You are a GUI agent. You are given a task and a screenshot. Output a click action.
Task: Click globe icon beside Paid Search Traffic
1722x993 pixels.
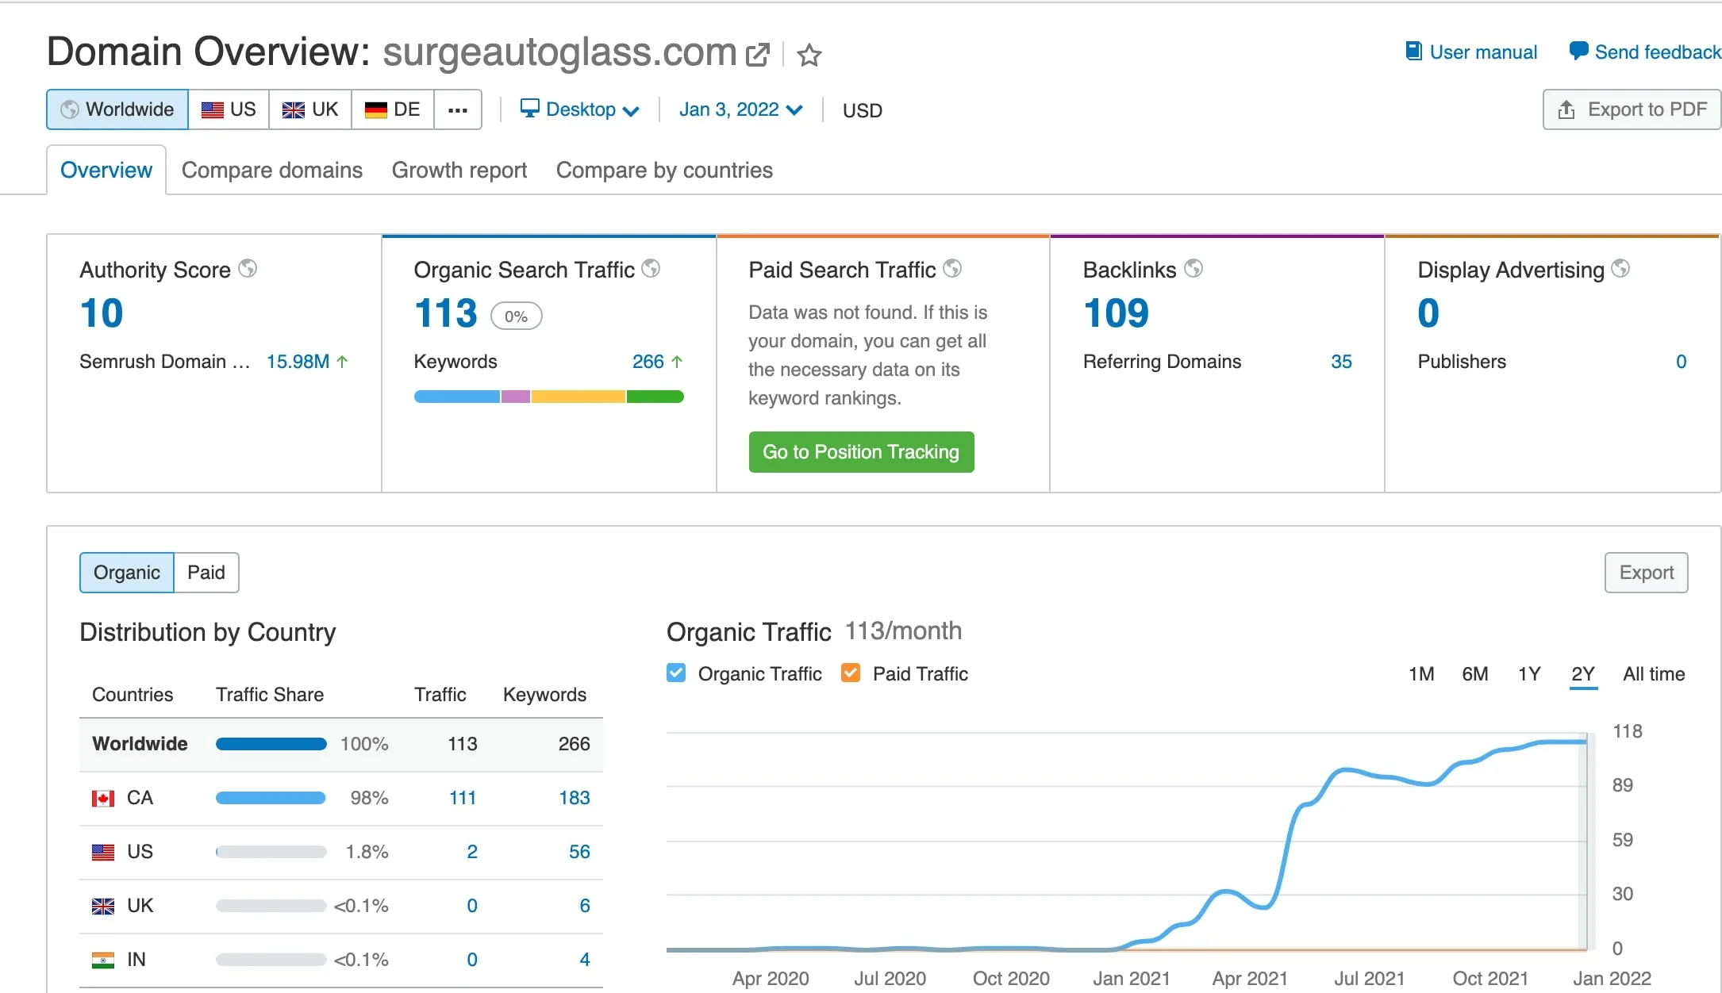pos(952,269)
